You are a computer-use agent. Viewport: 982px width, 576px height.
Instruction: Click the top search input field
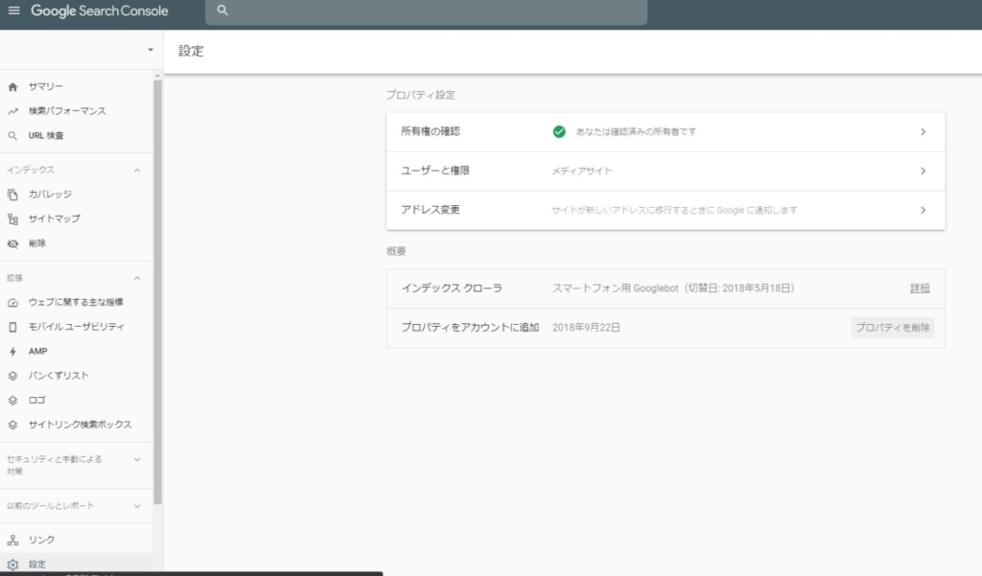[432, 12]
